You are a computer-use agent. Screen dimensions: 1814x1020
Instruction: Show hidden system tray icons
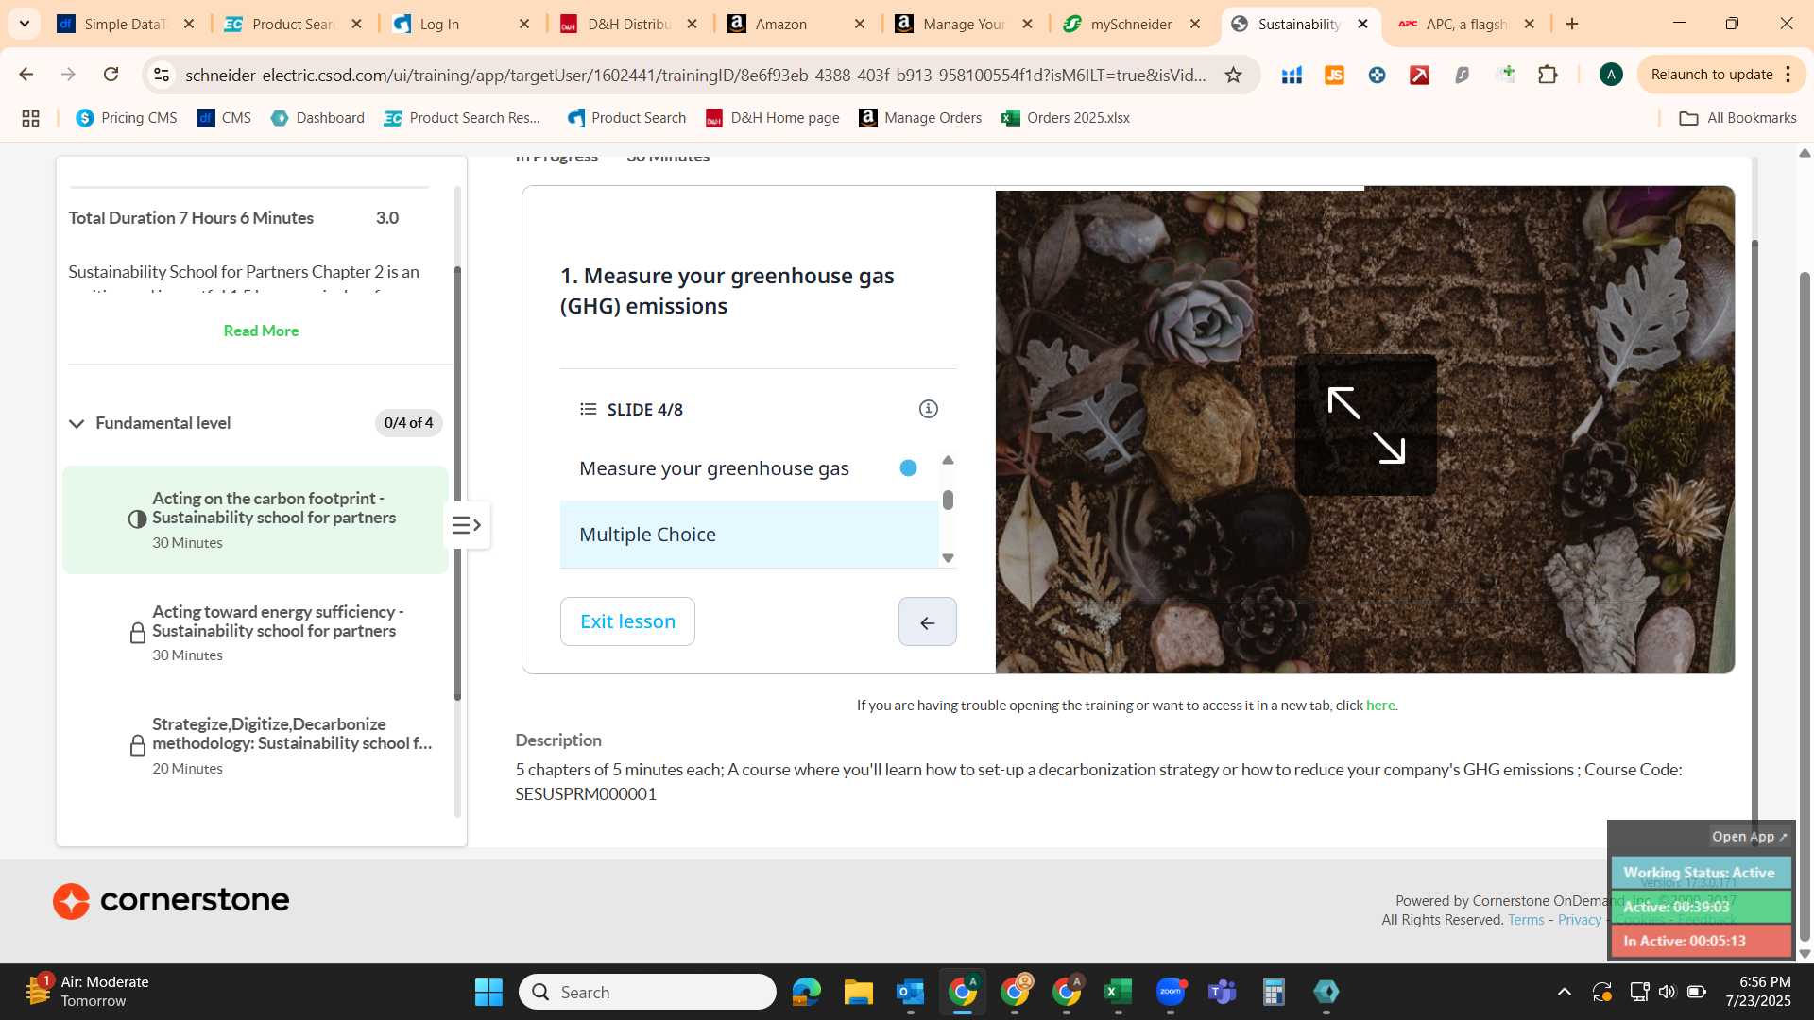pyautogui.click(x=1565, y=992)
